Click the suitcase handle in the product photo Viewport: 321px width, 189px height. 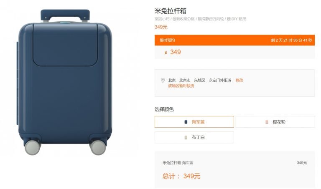[x=65, y=15]
